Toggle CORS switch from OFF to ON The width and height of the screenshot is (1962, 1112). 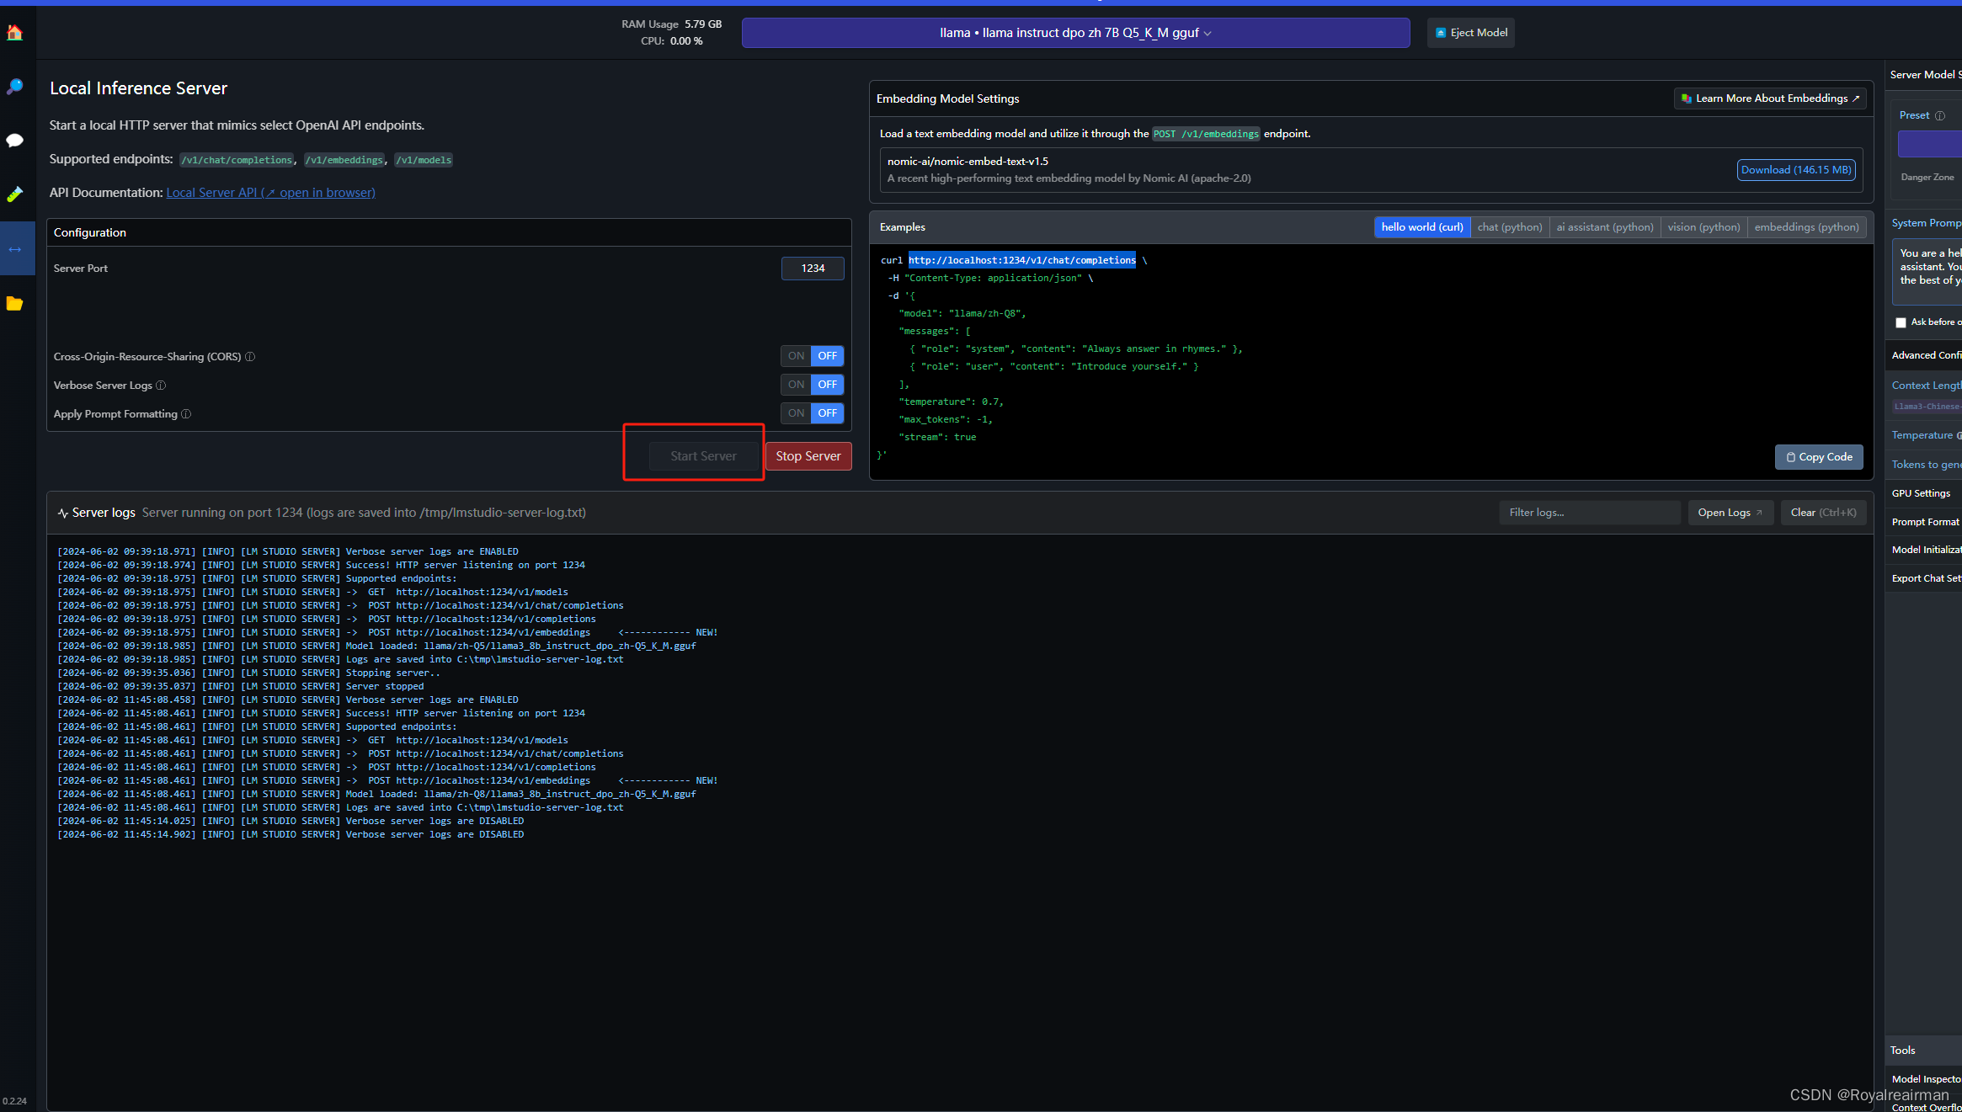(x=797, y=356)
